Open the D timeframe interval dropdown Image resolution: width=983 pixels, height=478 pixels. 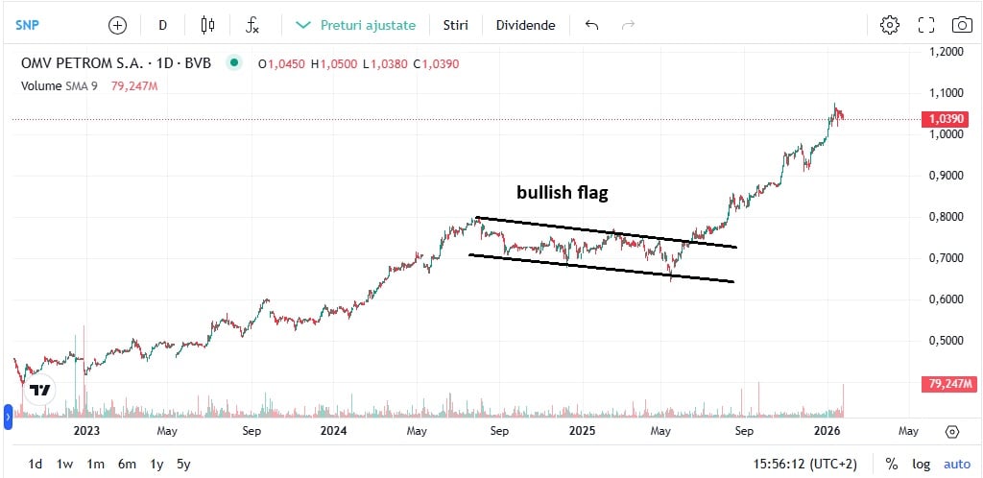[x=163, y=25]
